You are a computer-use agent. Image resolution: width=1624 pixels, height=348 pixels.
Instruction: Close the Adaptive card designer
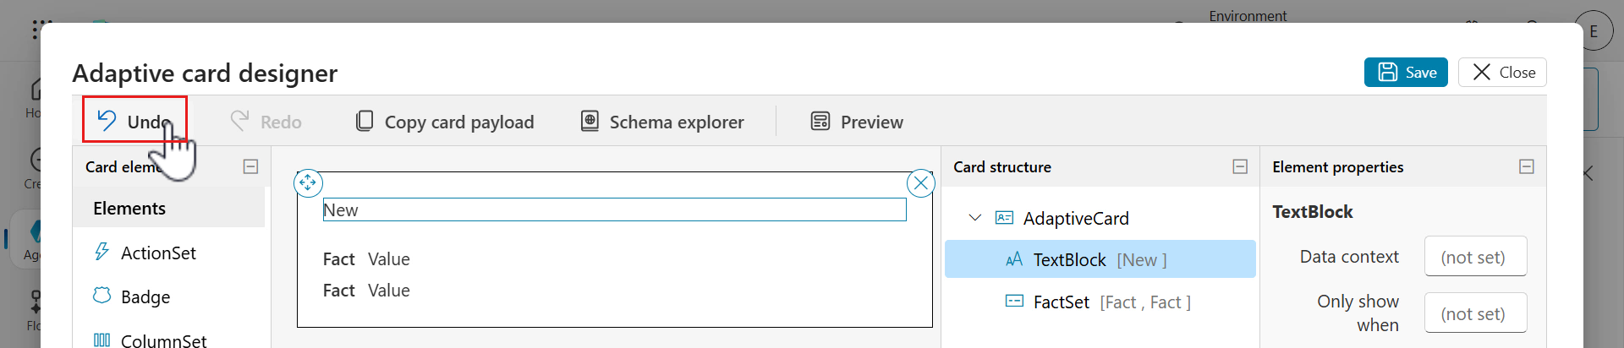coord(1503,73)
